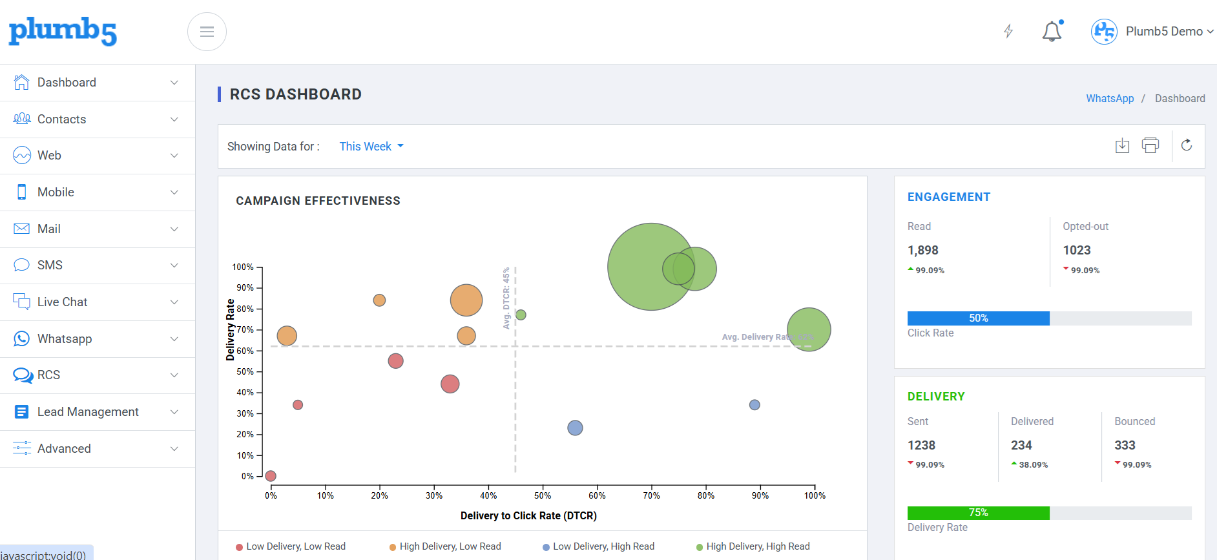
Task: Click the print icon
Action: (1150, 145)
